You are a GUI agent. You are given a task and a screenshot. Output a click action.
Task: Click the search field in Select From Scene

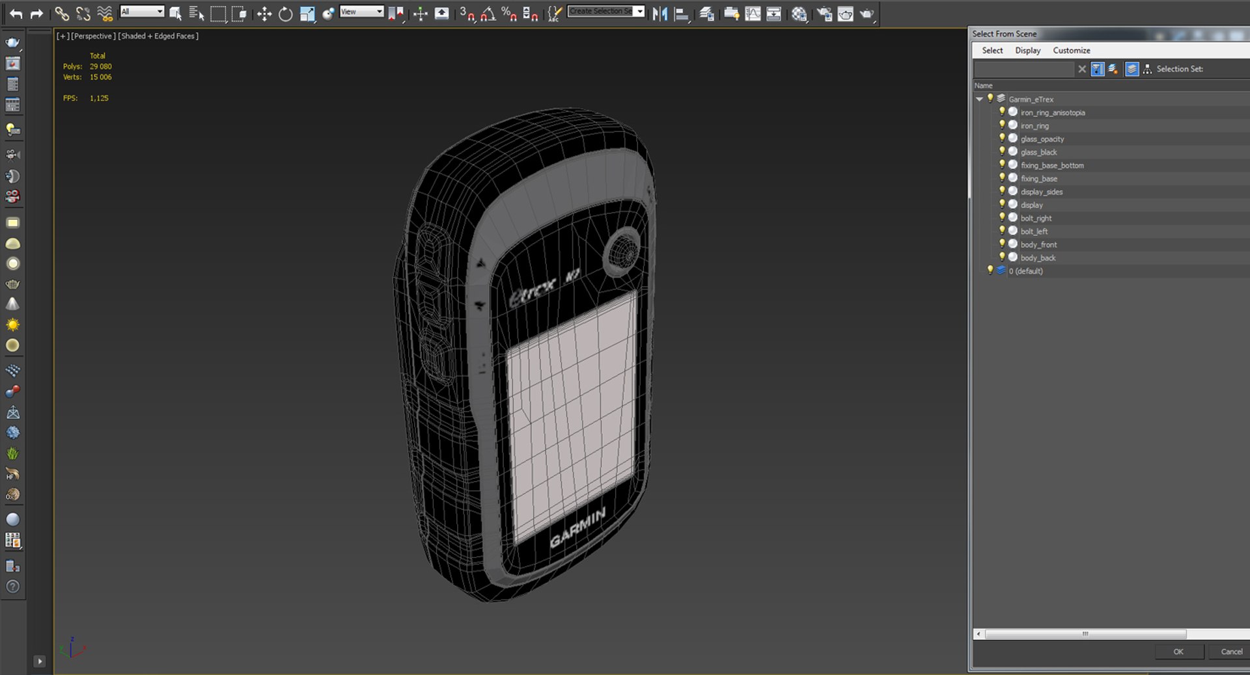pyautogui.click(x=1023, y=69)
